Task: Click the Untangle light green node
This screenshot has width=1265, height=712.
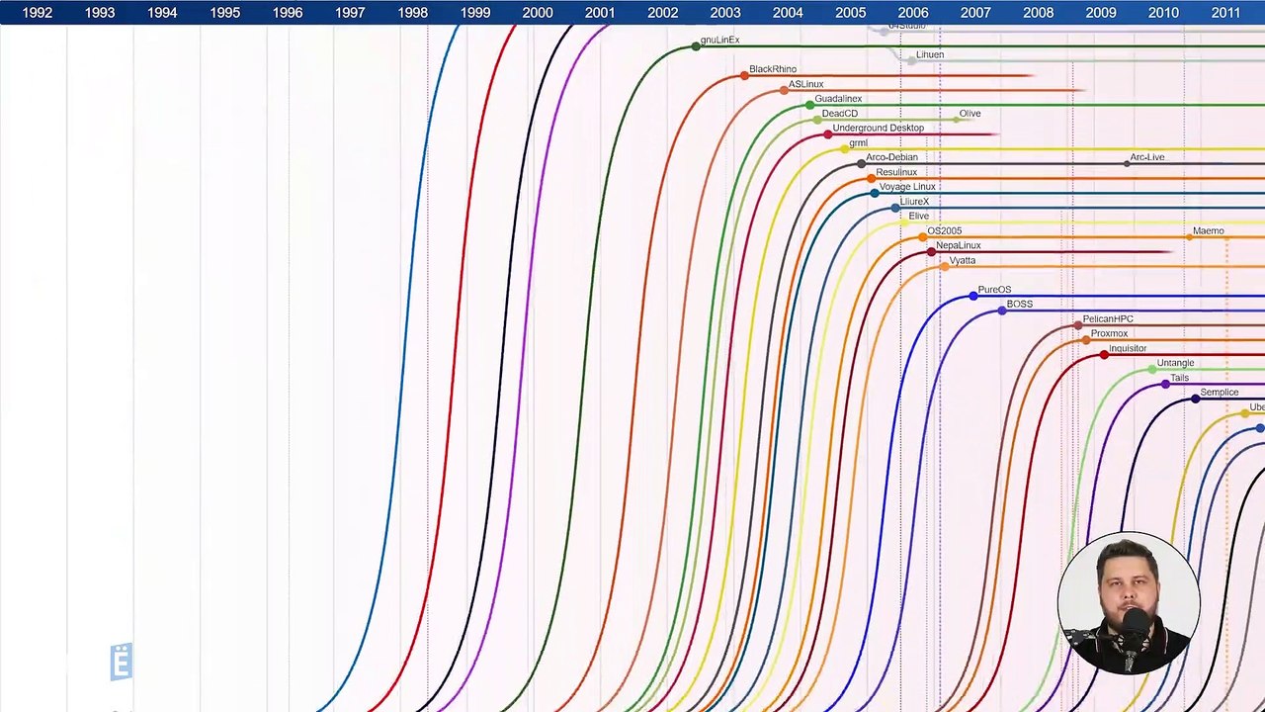Action: click(x=1152, y=369)
